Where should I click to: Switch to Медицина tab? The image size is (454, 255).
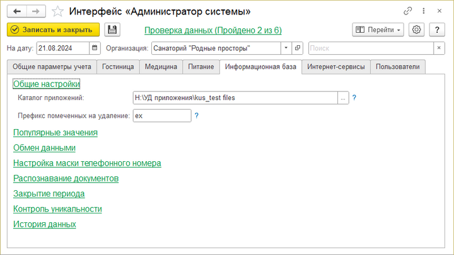pyautogui.click(x=161, y=67)
